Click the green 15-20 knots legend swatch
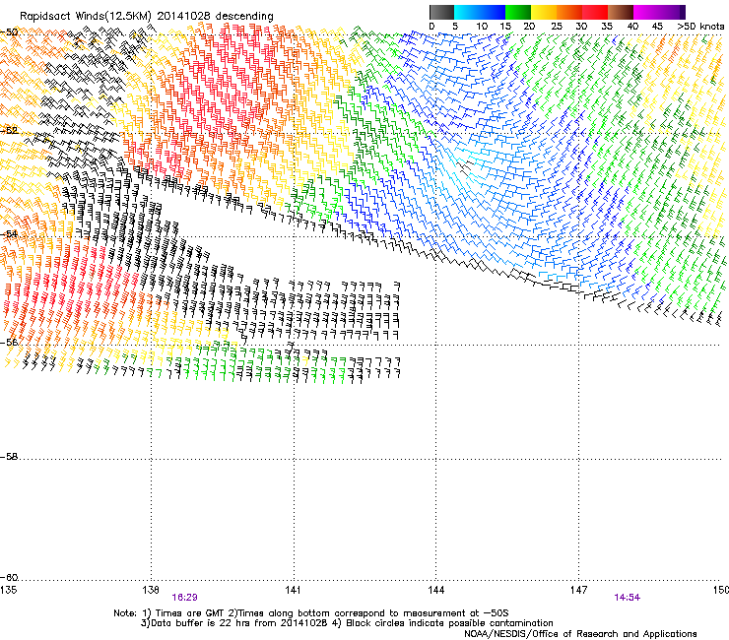 pos(518,12)
